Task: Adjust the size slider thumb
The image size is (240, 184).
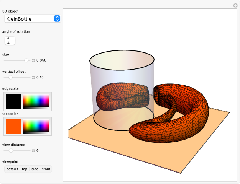Action: point(26,60)
